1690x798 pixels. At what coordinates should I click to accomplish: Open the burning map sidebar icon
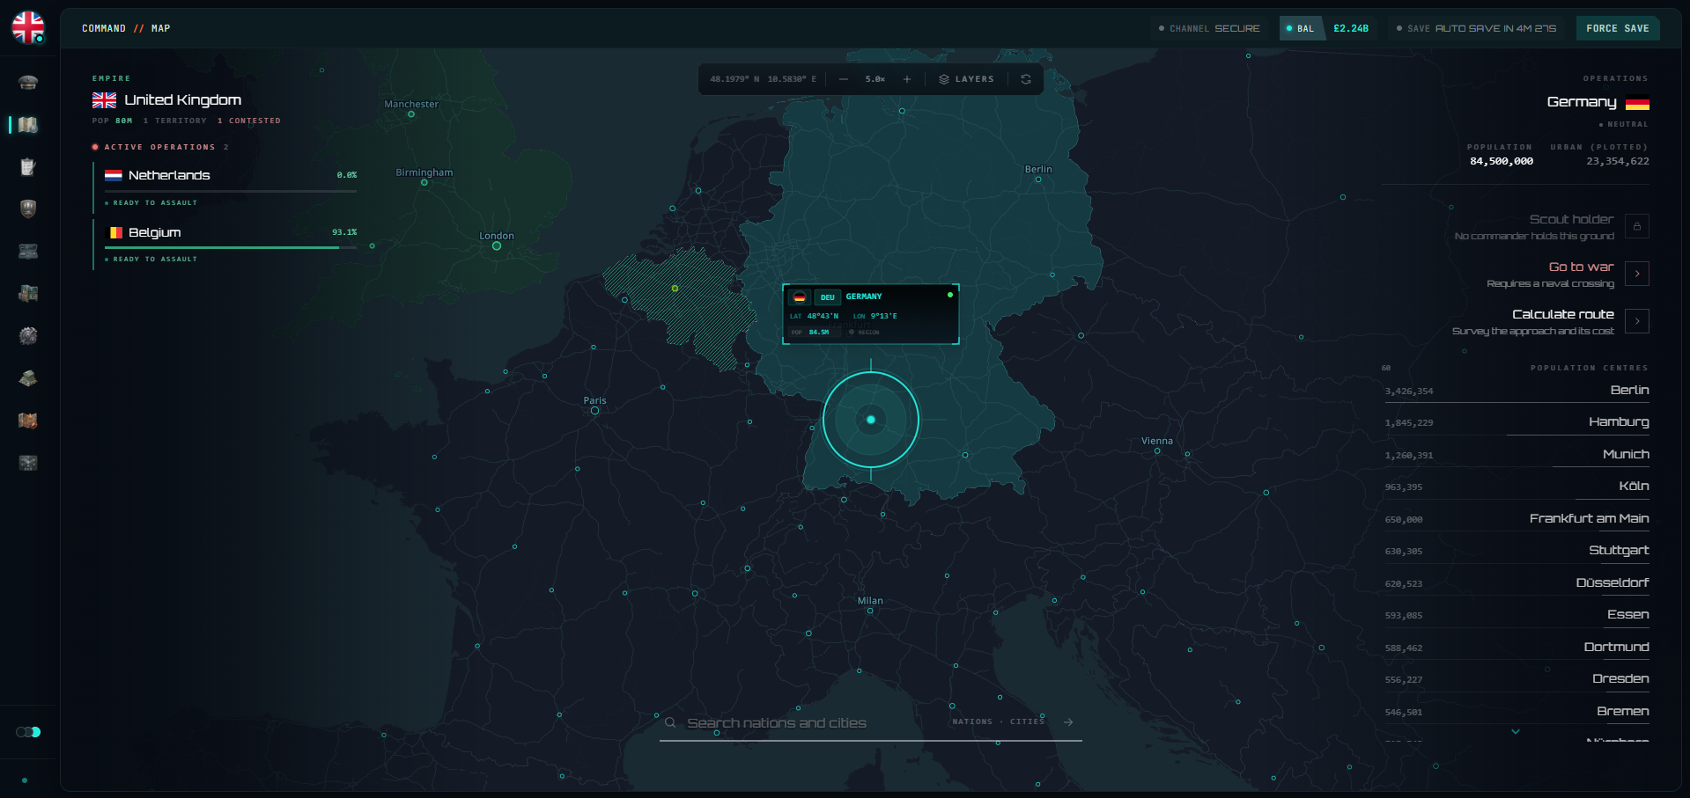(x=28, y=421)
